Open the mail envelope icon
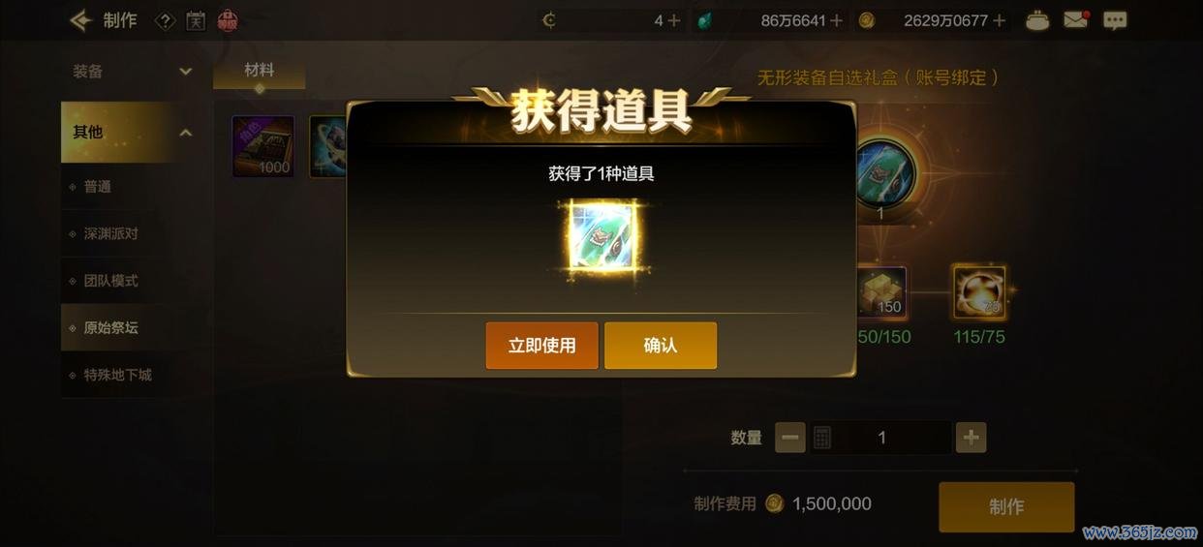Viewport: 1203px width, 547px height. [1076, 19]
